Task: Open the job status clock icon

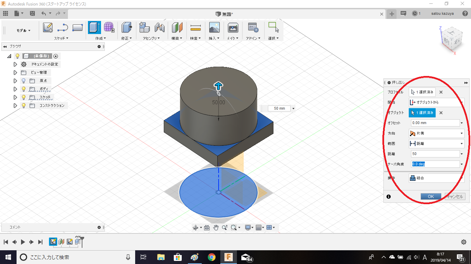Action: [414, 13]
